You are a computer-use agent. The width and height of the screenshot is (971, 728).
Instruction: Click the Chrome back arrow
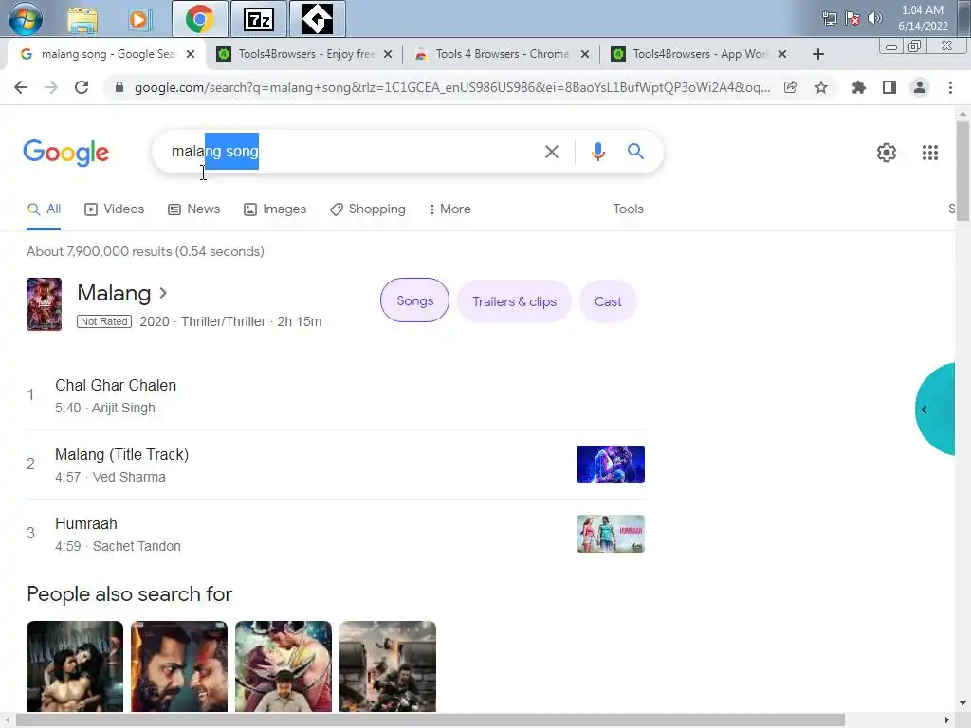[x=21, y=87]
